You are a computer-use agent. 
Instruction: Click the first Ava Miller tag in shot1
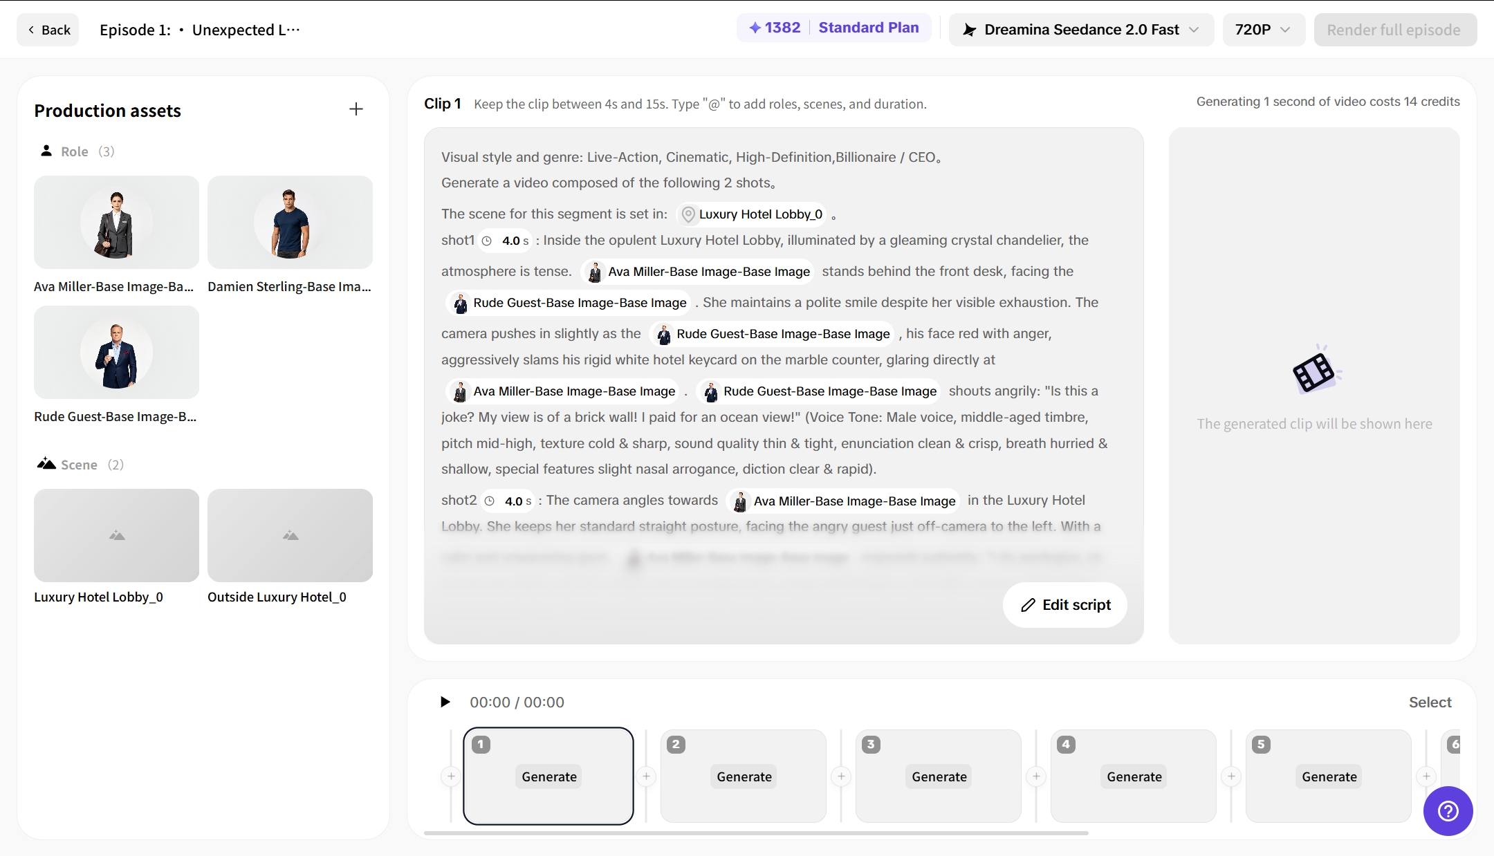699,272
